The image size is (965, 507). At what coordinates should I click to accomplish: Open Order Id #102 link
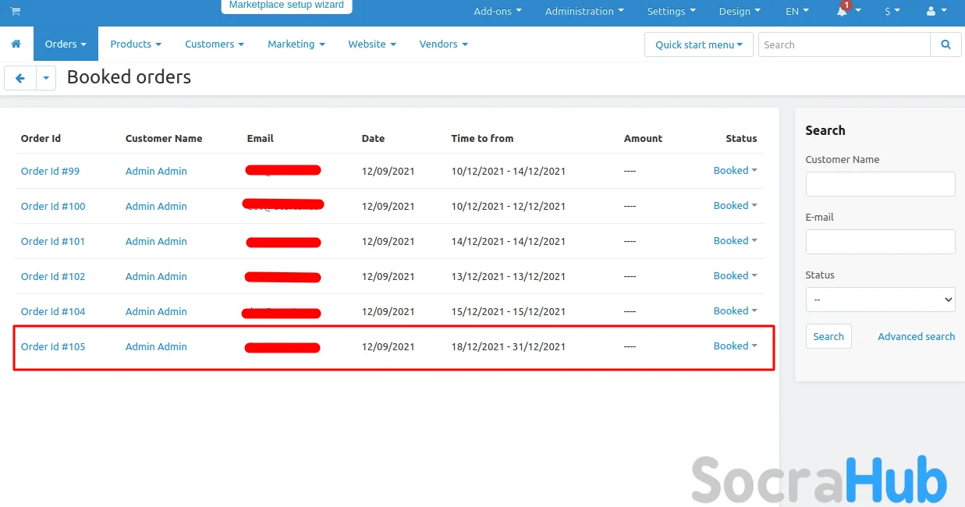[x=53, y=276]
